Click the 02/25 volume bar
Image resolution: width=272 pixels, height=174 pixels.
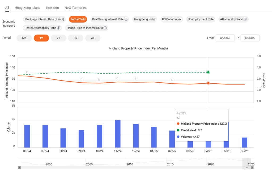click(172, 139)
